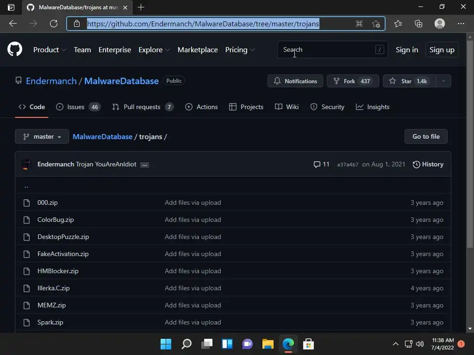Image resolution: width=474 pixels, height=355 pixels.
Task: Open file MEMZ.zip
Action: 52,305
